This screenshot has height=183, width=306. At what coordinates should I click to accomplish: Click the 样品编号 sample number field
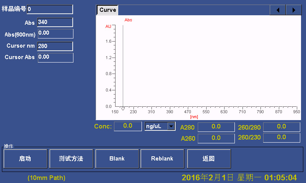tap(50, 9)
